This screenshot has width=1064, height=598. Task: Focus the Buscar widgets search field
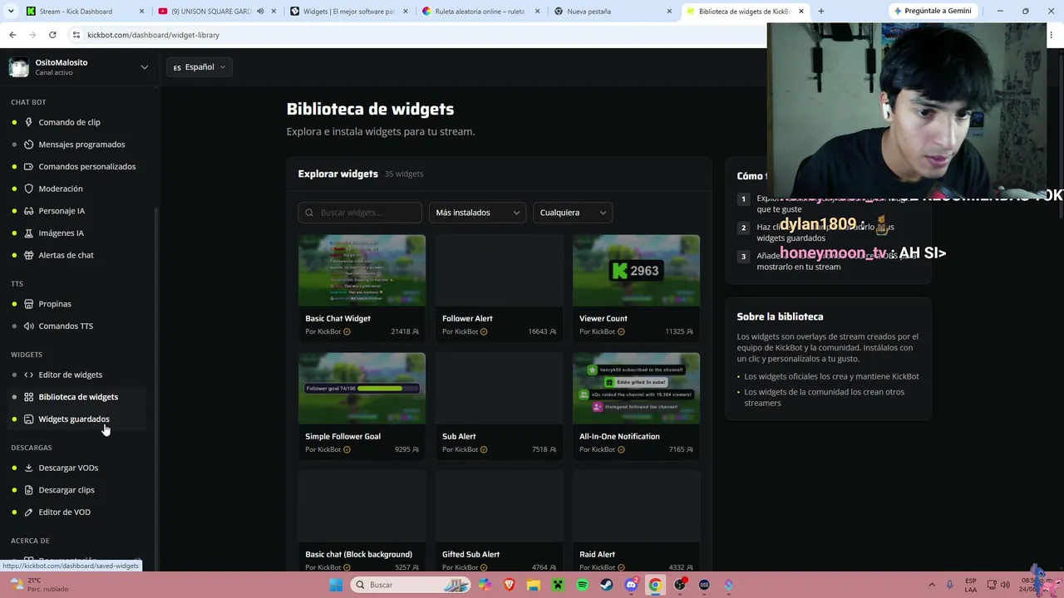point(360,213)
